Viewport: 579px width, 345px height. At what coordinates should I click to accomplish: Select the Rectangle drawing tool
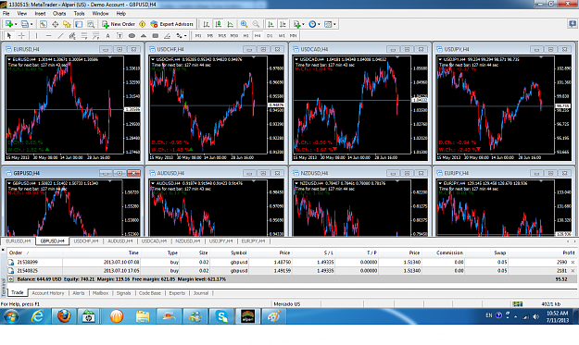click(156, 36)
